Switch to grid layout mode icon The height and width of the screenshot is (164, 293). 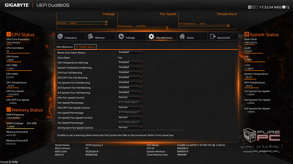pos(253,7)
